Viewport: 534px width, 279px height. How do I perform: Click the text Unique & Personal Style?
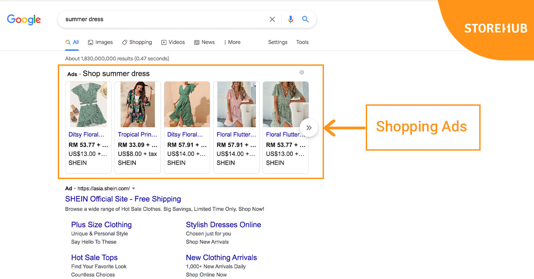(x=100, y=234)
